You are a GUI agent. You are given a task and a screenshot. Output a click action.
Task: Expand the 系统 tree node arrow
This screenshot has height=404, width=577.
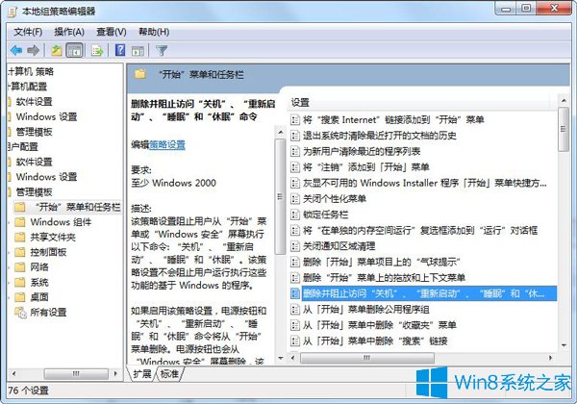(x=10, y=283)
